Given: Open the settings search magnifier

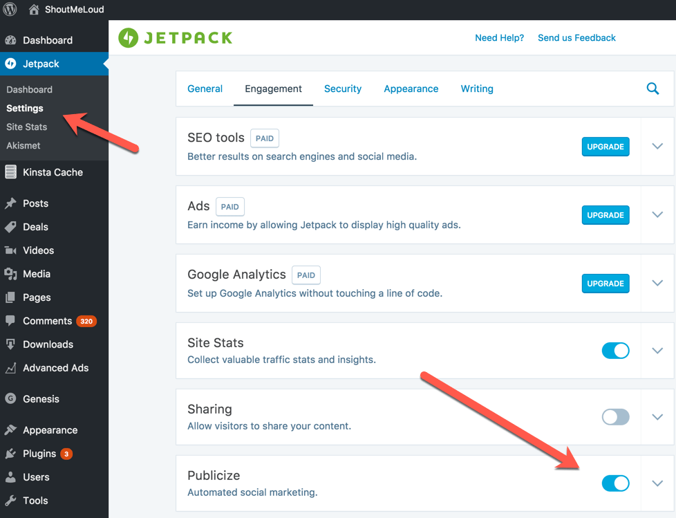Looking at the screenshot, I should 652,89.
